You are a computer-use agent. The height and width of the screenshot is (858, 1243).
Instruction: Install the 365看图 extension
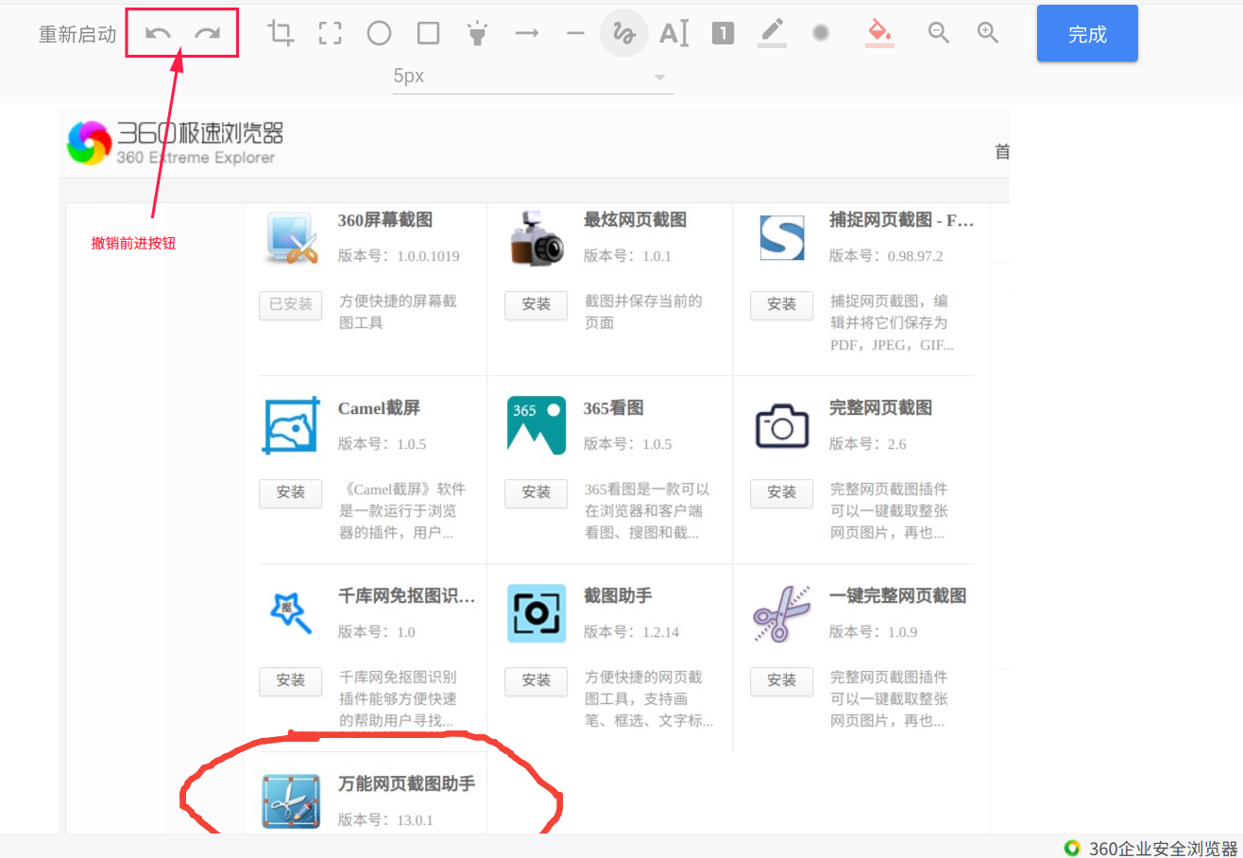[536, 492]
